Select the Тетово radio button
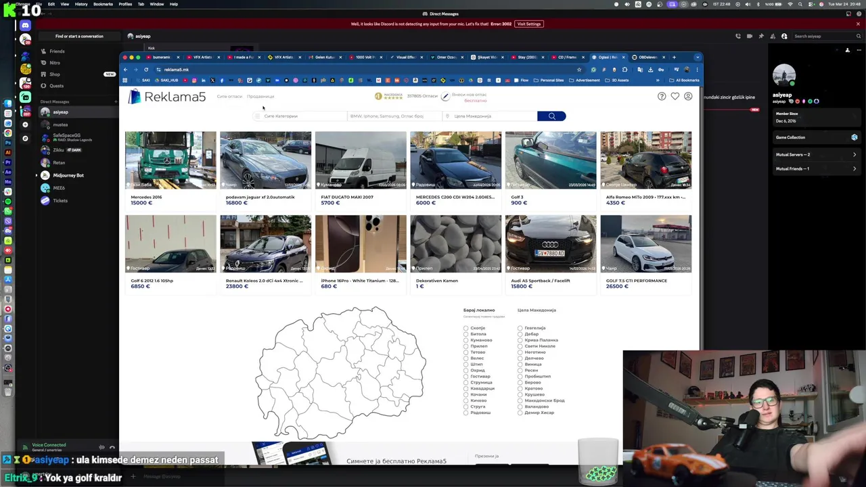Image resolution: width=866 pixels, height=487 pixels. click(465, 352)
